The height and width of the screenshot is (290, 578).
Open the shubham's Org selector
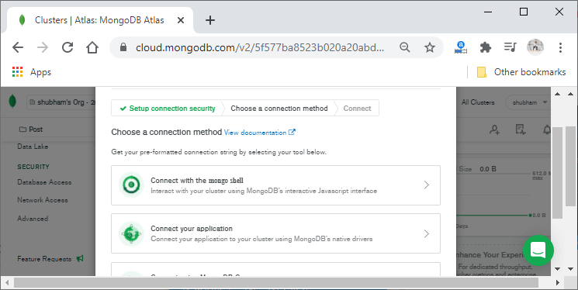coord(61,102)
